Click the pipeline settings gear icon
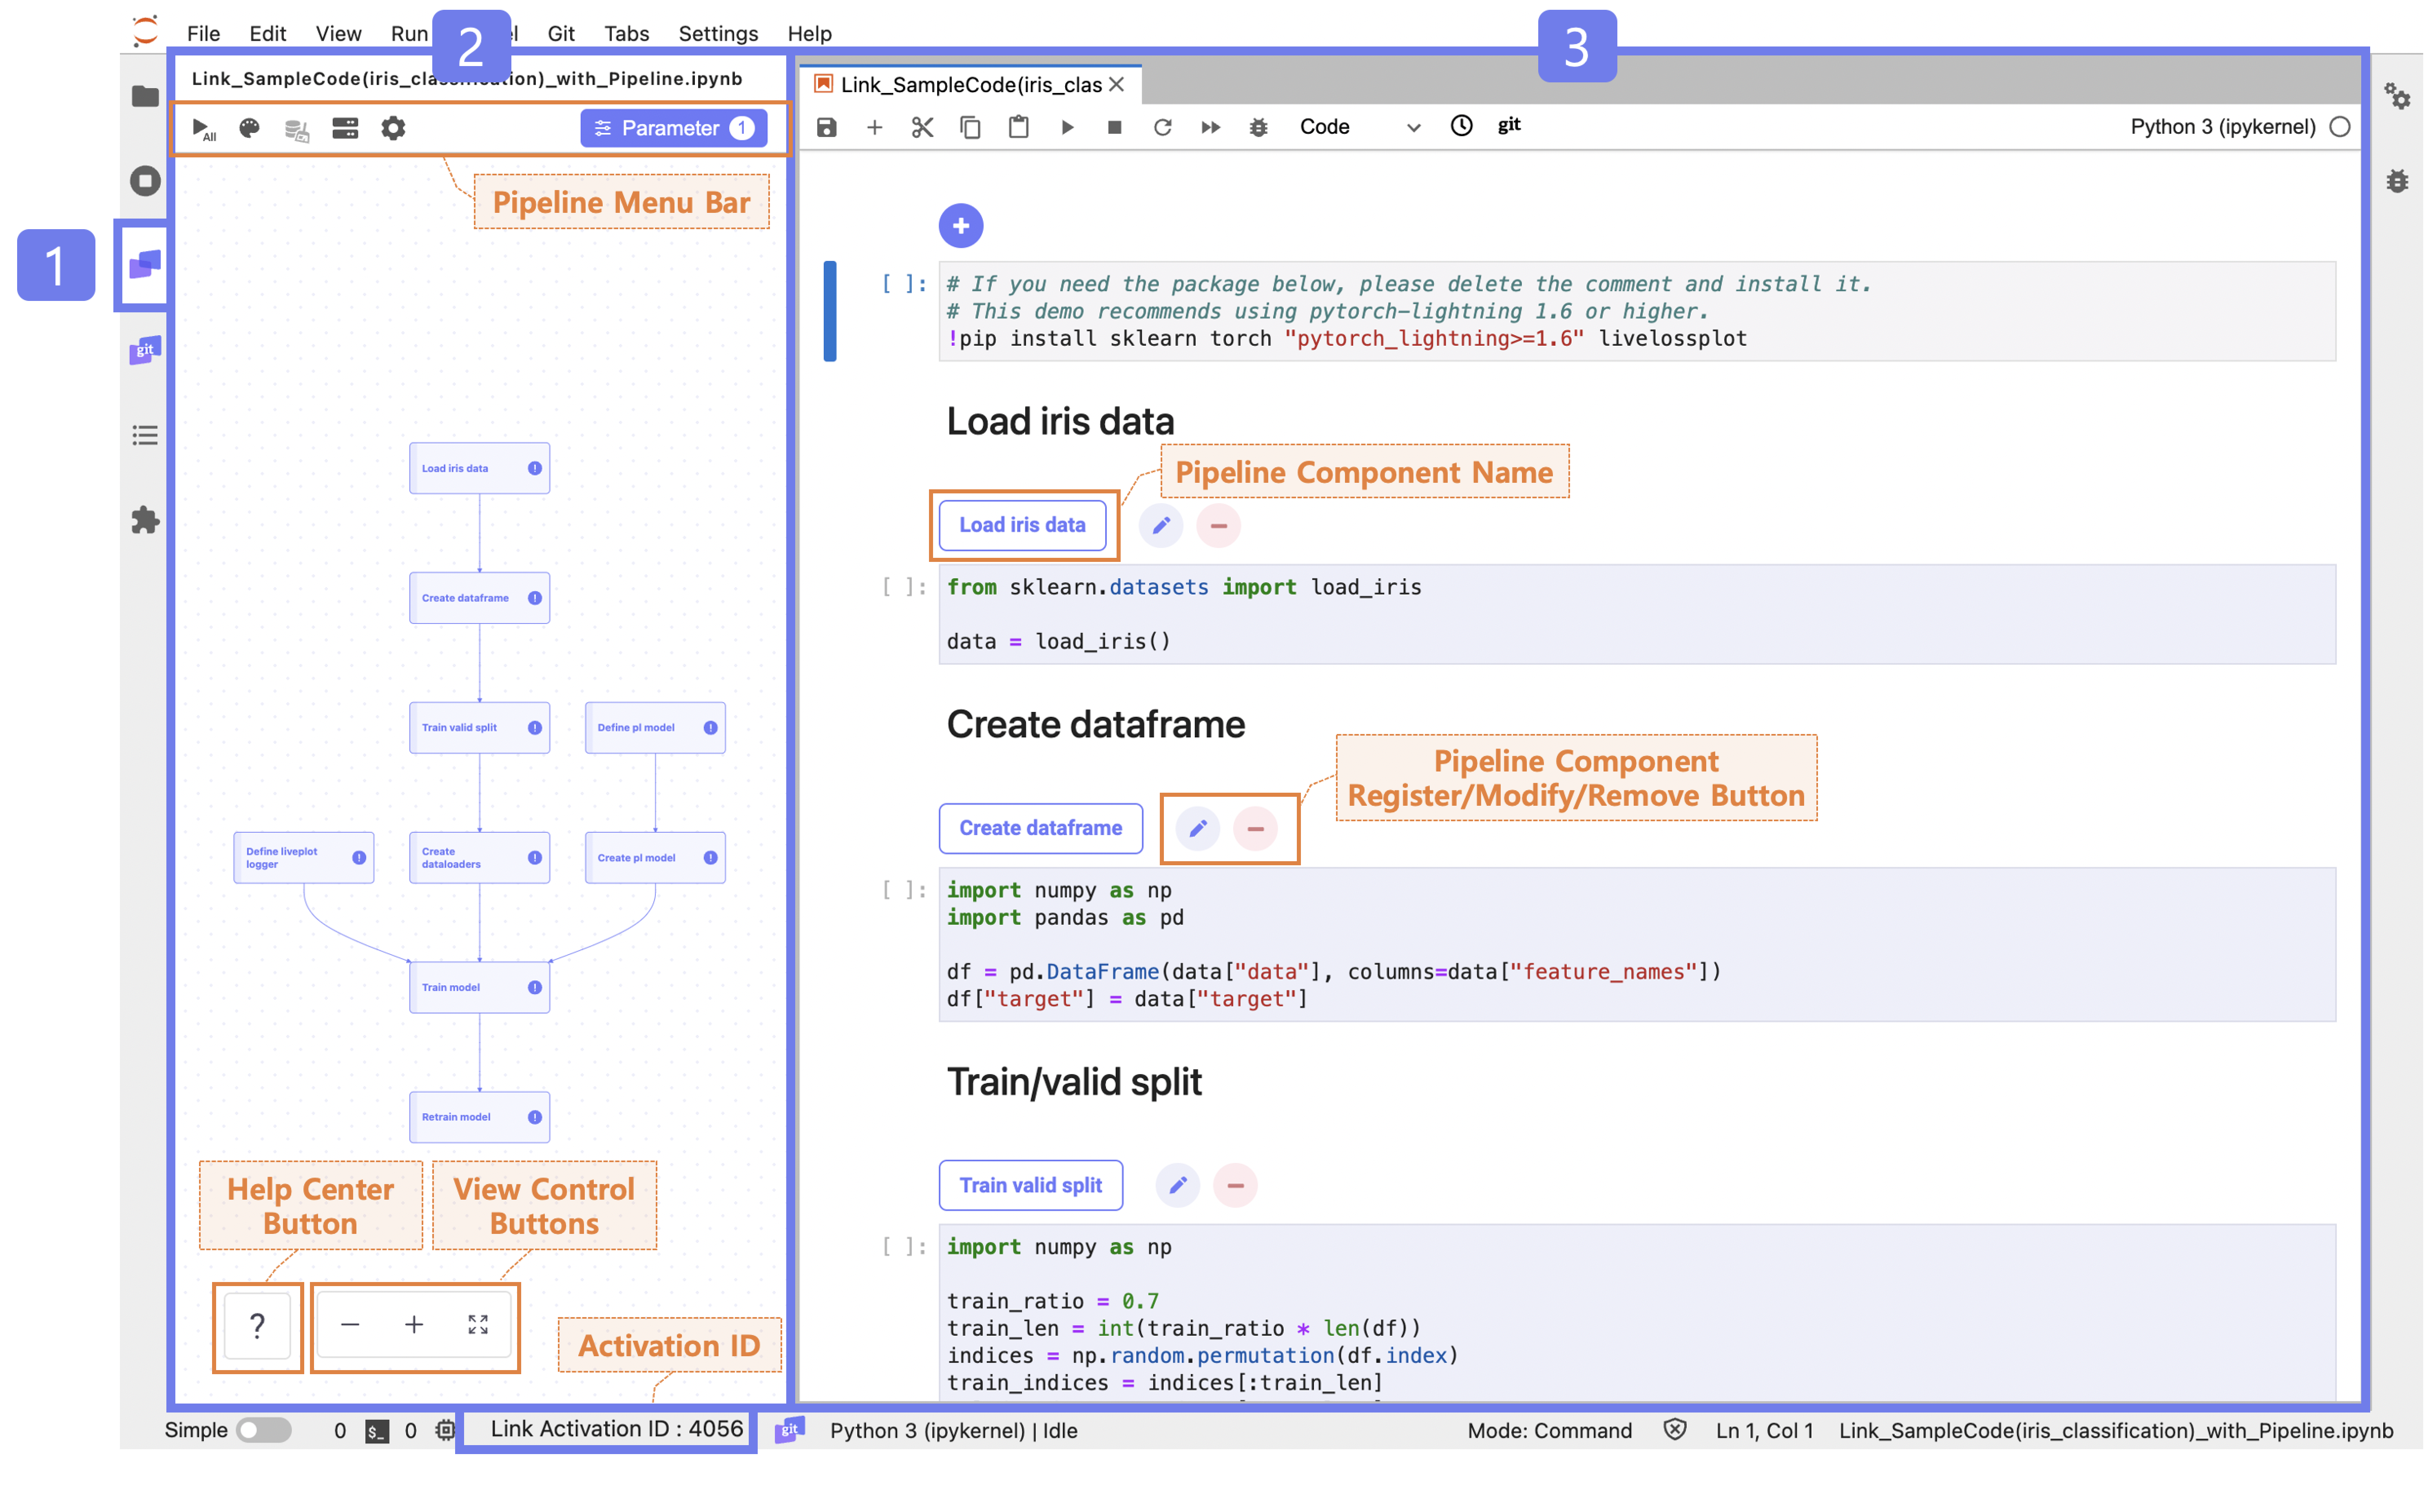 (x=393, y=128)
